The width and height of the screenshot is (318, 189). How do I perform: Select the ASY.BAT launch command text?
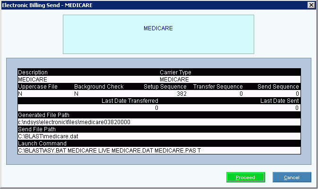(109, 151)
